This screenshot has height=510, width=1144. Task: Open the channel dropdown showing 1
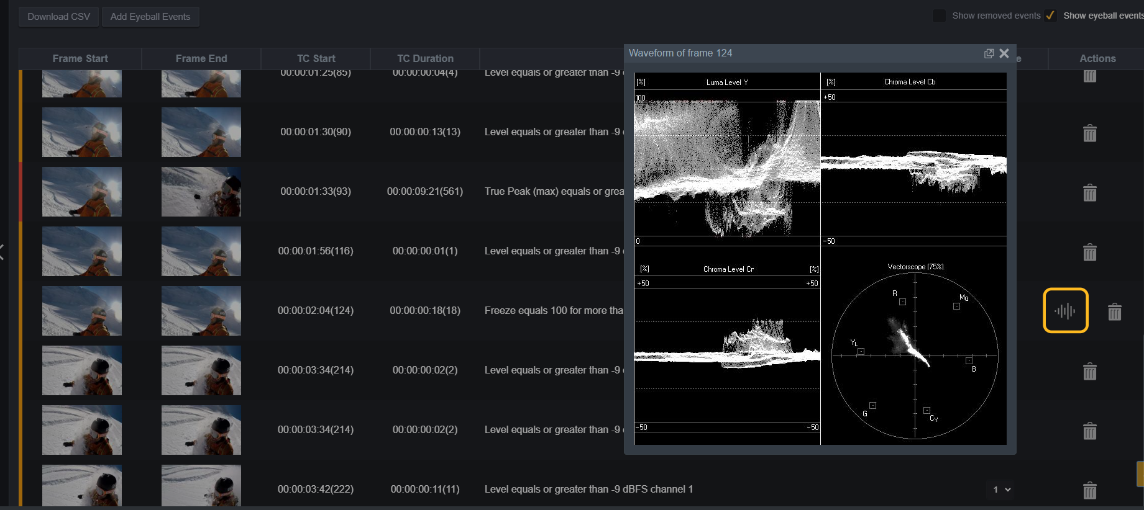(1002, 490)
